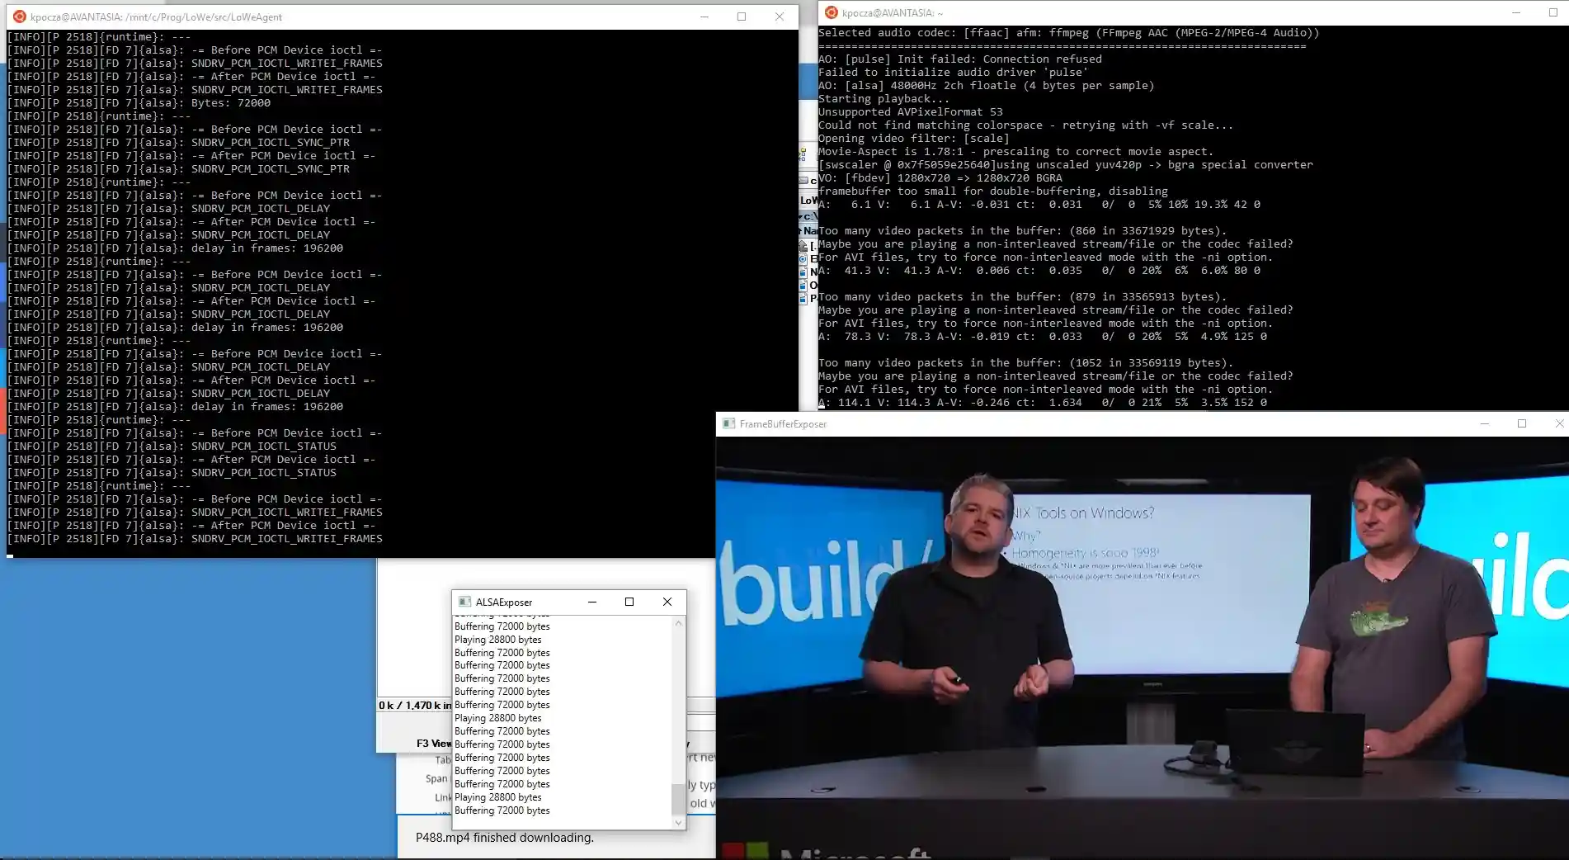The image size is (1569, 860).
Task: Click the ALSAExposer vertical scrollbar thumb
Action: [x=678, y=799]
